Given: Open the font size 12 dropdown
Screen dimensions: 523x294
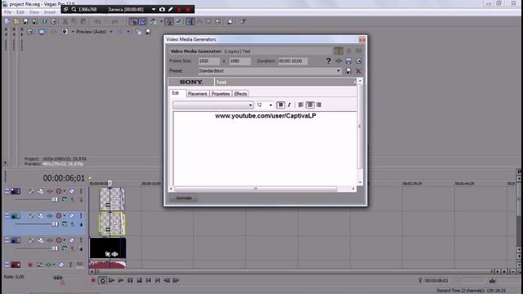Looking at the screenshot, I should (x=270, y=105).
